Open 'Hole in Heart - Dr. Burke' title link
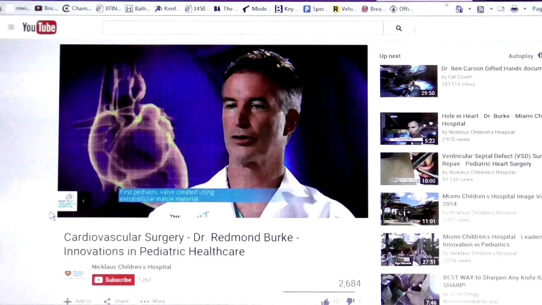 [x=492, y=120]
